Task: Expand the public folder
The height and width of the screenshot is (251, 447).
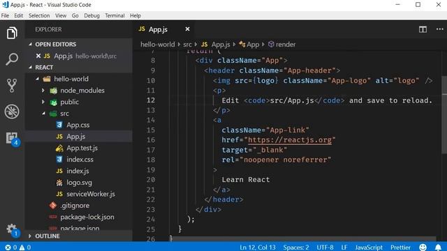Action: pyautogui.click(x=43, y=102)
